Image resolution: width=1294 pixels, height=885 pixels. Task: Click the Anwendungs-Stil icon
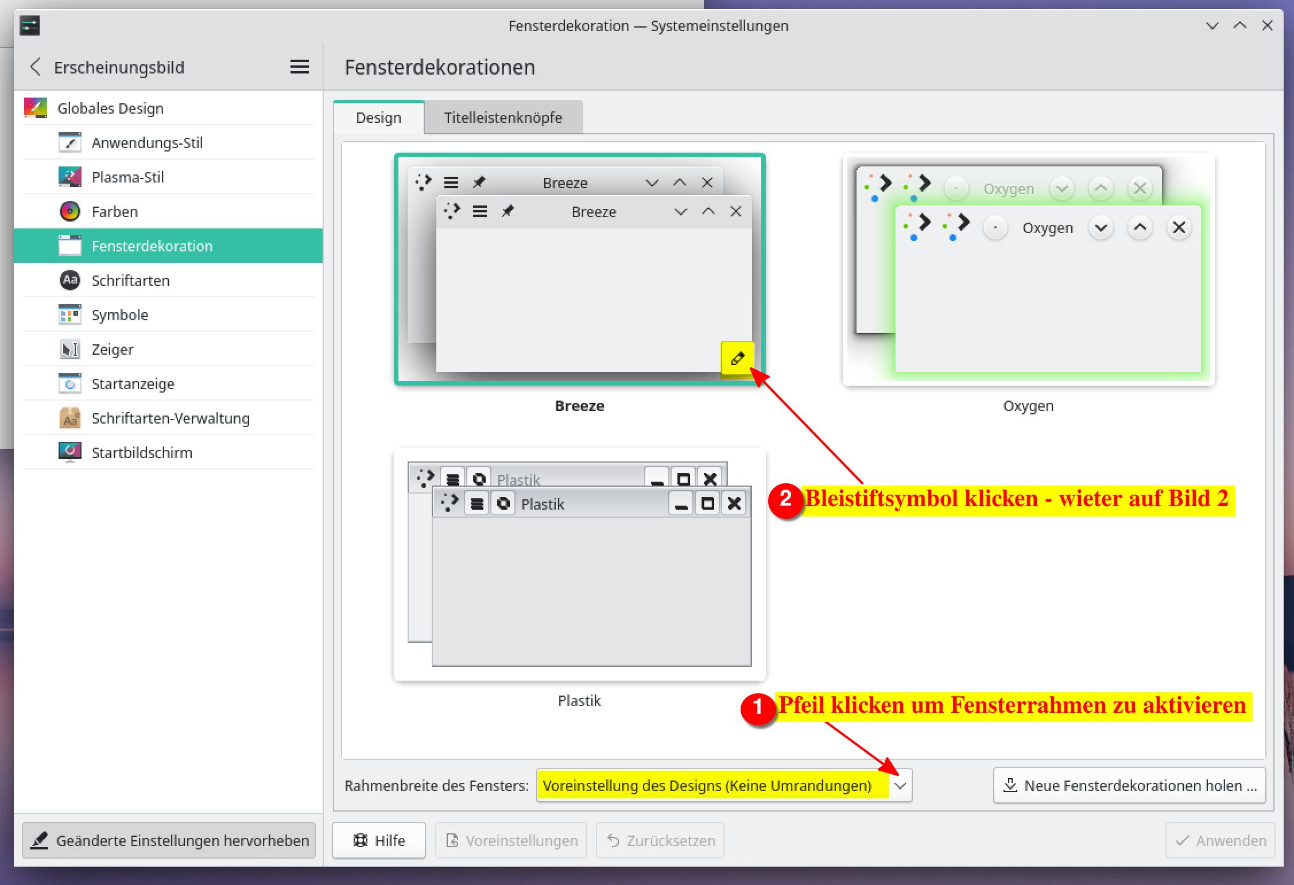(70, 142)
